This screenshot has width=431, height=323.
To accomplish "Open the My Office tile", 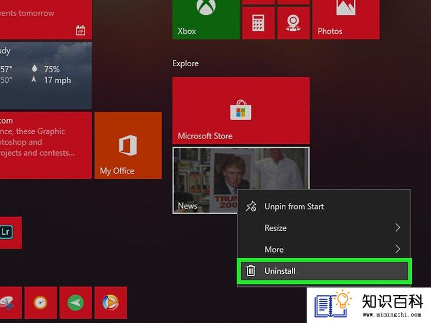I will 128,146.
